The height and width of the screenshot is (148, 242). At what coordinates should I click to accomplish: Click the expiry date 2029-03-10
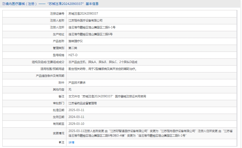(x=76, y=124)
